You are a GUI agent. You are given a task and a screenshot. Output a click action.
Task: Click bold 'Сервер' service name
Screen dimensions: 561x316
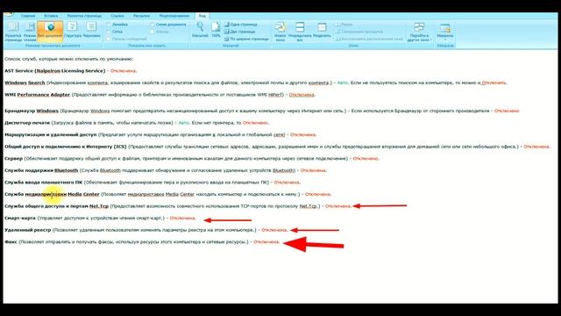click(x=14, y=158)
